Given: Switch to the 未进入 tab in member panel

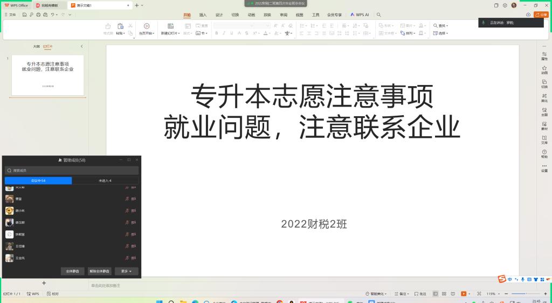Looking at the screenshot, I should coord(105,181).
